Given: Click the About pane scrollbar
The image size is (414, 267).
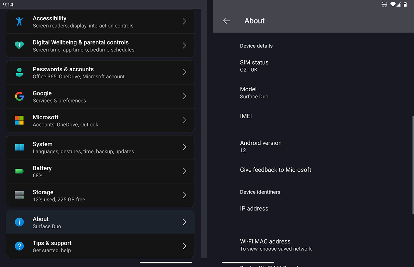Looking at the screenshot, I should click(413, 165).
